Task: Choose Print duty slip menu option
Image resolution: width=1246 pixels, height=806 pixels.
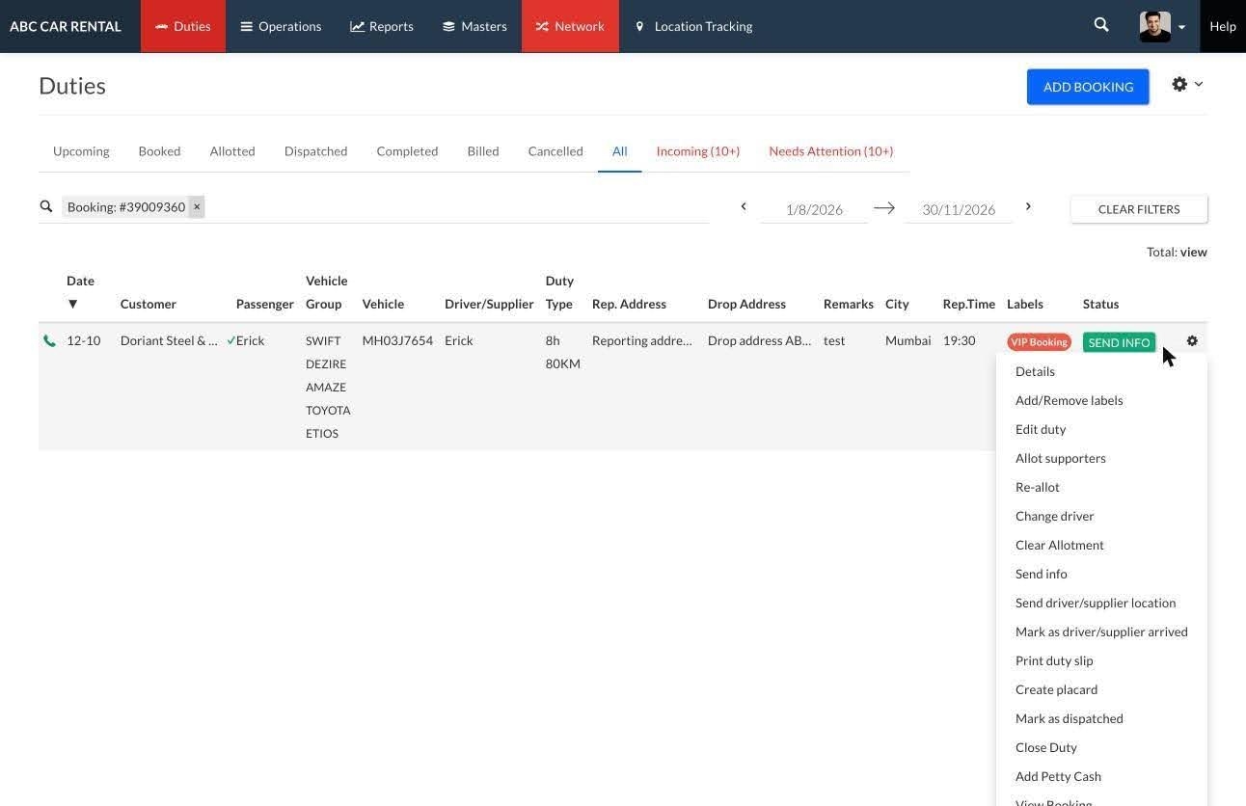Action: (1054, 660)
